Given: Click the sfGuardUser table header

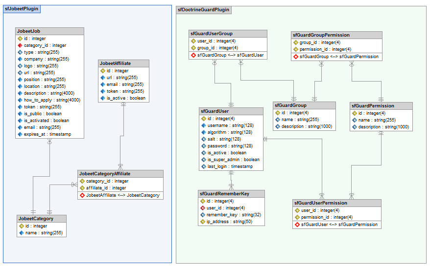Looking at the screenshot, I should (x=231, y=111).
